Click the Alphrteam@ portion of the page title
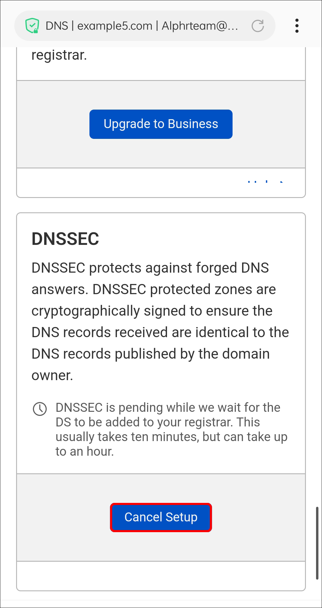 pos(200,26)
